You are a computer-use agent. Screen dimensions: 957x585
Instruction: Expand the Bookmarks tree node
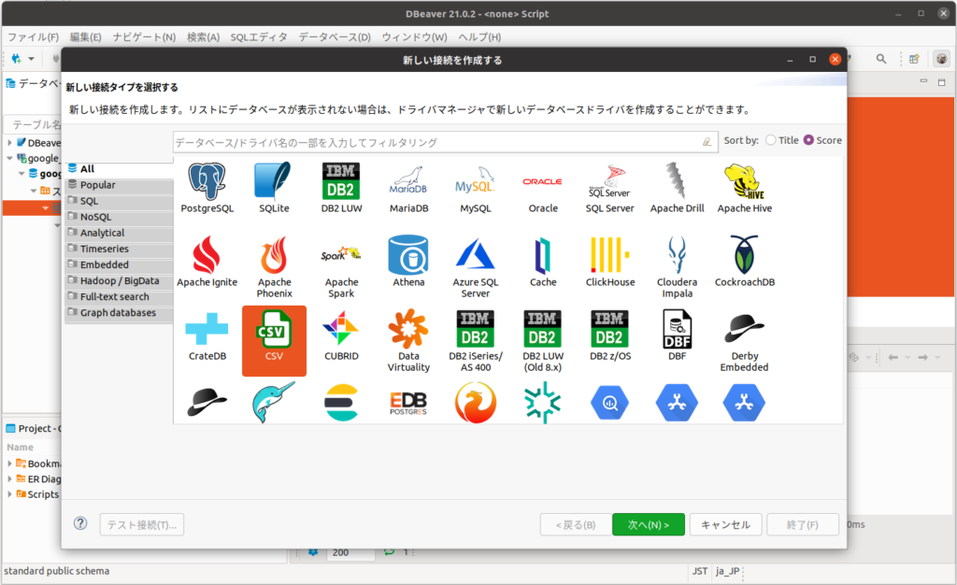(x=11, y=464)
